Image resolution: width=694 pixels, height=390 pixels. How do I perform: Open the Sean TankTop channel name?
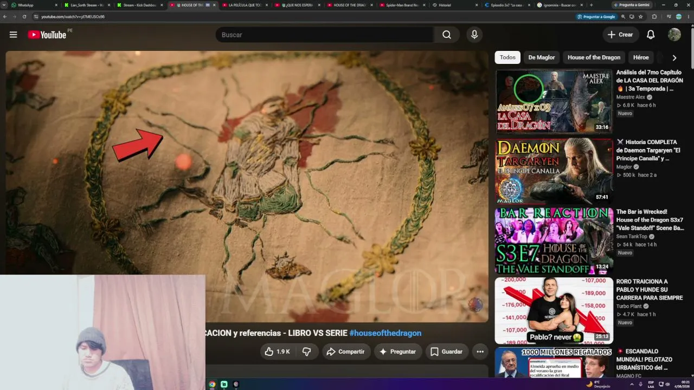point(632,237)
